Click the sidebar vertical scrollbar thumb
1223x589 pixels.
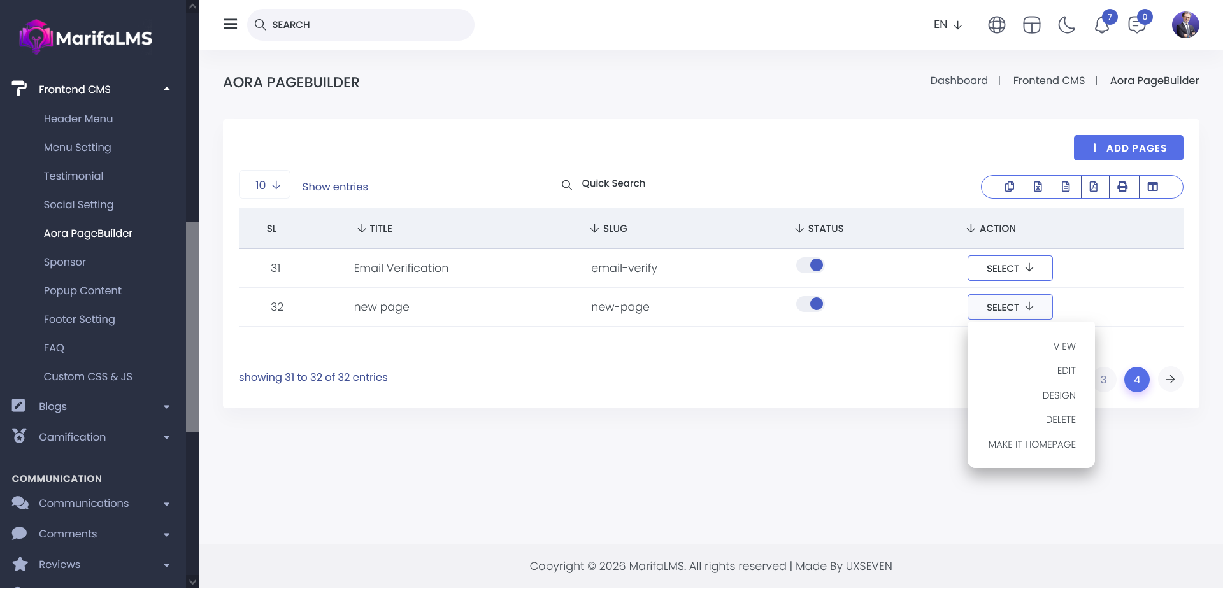point(192,327)
